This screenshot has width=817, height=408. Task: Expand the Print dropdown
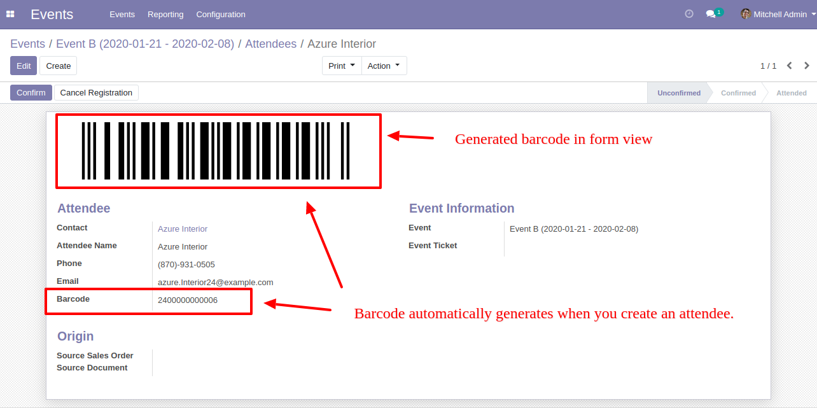(x=342, y=66)
